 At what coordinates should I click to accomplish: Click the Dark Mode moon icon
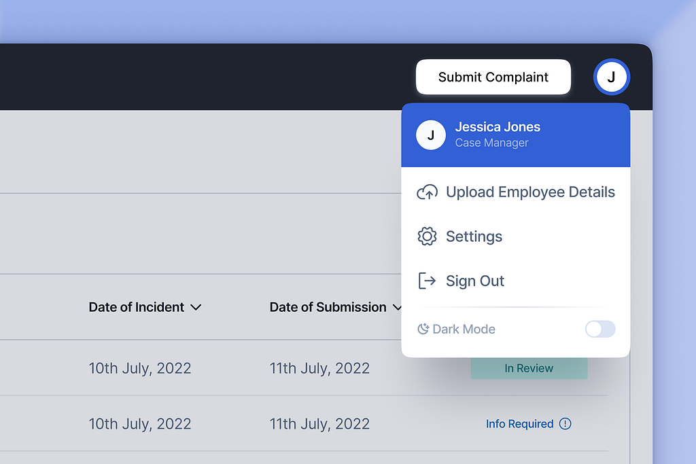423,329
